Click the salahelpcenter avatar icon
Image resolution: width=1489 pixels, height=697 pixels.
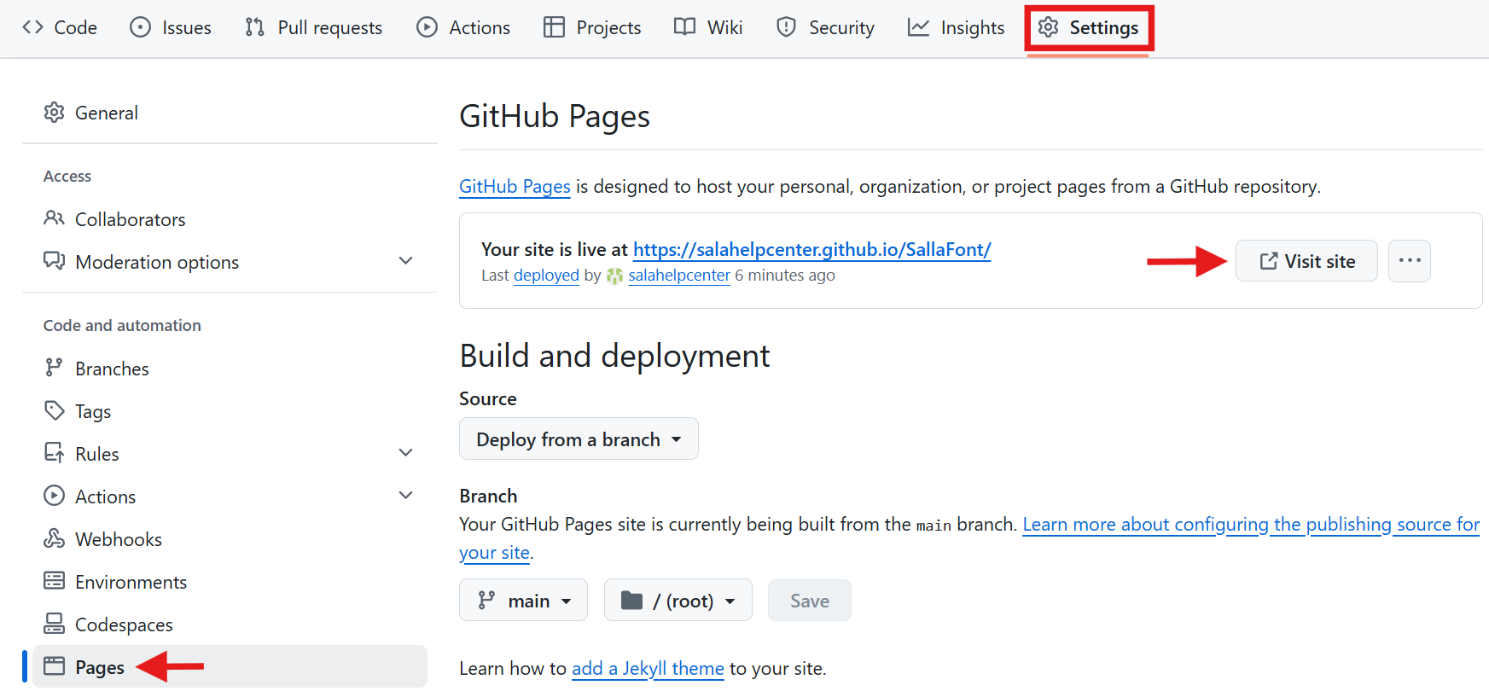point(614,276)
